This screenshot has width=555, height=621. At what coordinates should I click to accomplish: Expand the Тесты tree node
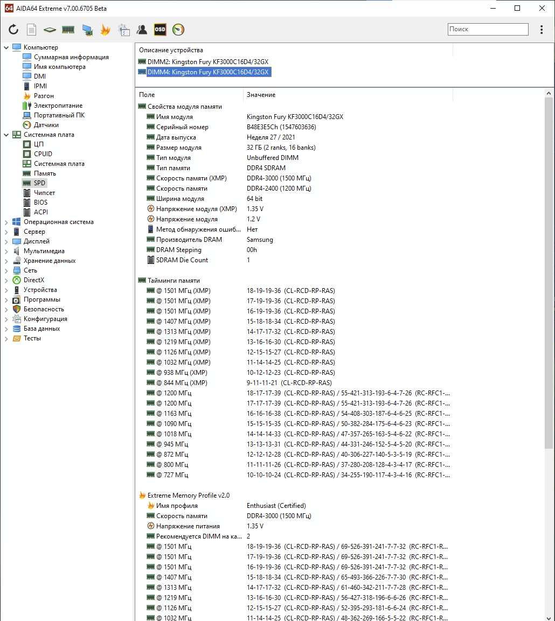tap(6, 339)
